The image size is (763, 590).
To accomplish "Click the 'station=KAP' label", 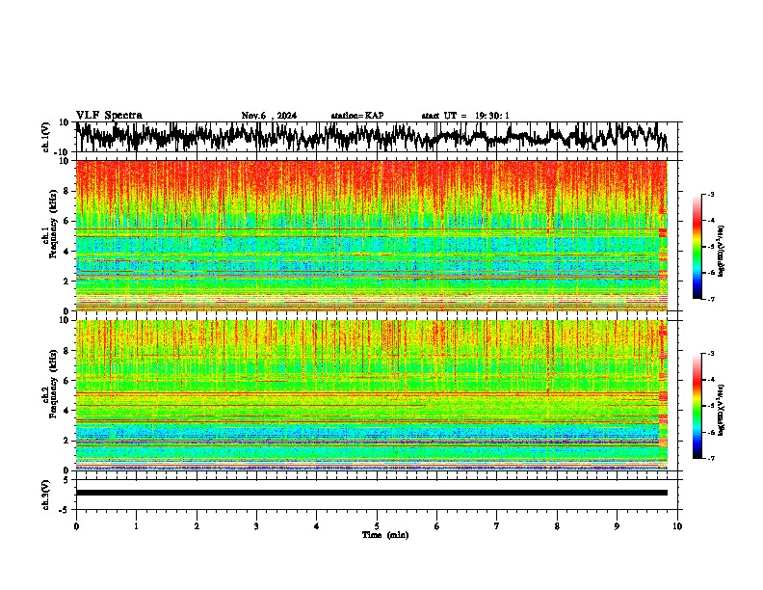I will tap(357, 116).
